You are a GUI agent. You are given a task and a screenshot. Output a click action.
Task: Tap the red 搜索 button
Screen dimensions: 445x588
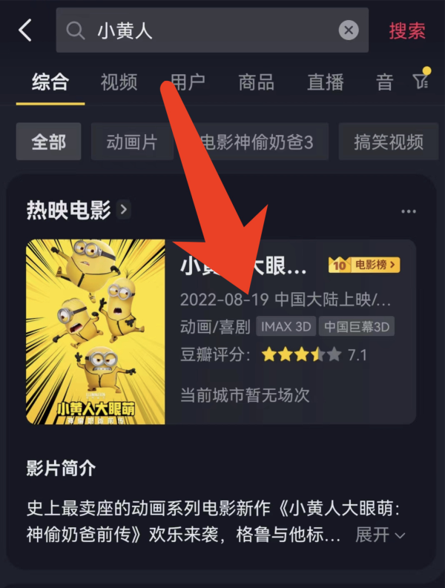click(x=407, y=30)
